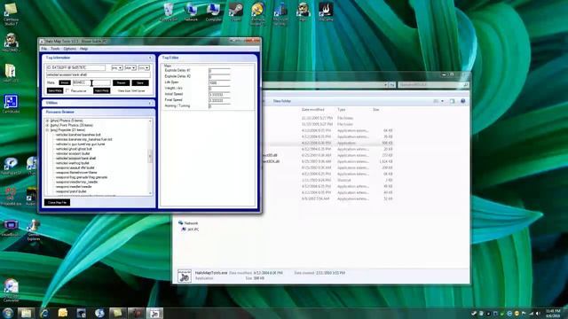
Task: Click the black button right of Meta label
Action: tap(65, 82)
